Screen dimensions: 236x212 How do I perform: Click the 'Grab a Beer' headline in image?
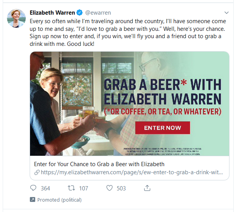click(x=162, y=92)
